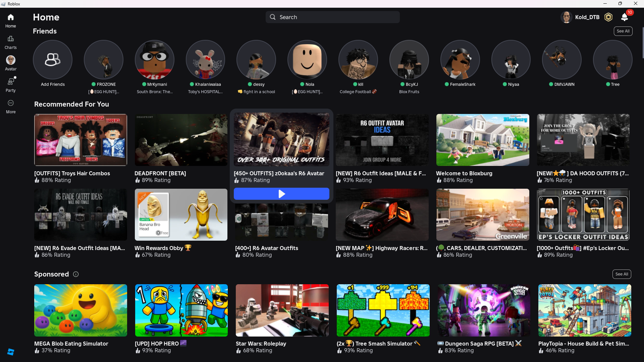Open HOP HERO sponsored thumbnail
644x362 pixels.
click(181, 310)
